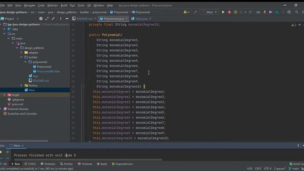Rerun Main in Run tool window
This screenshot has height=171, width=304.
[1, 152]
